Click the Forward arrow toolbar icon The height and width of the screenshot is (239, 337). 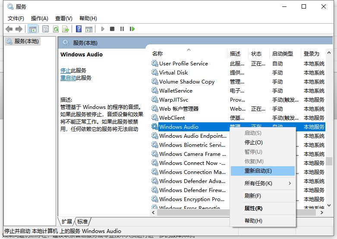(19, 29)
